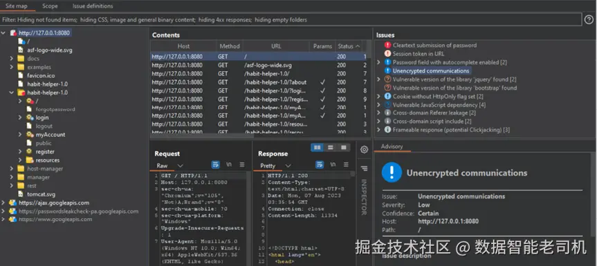
Task: Click the docs folder icon in site map
Action: point(21,59)
